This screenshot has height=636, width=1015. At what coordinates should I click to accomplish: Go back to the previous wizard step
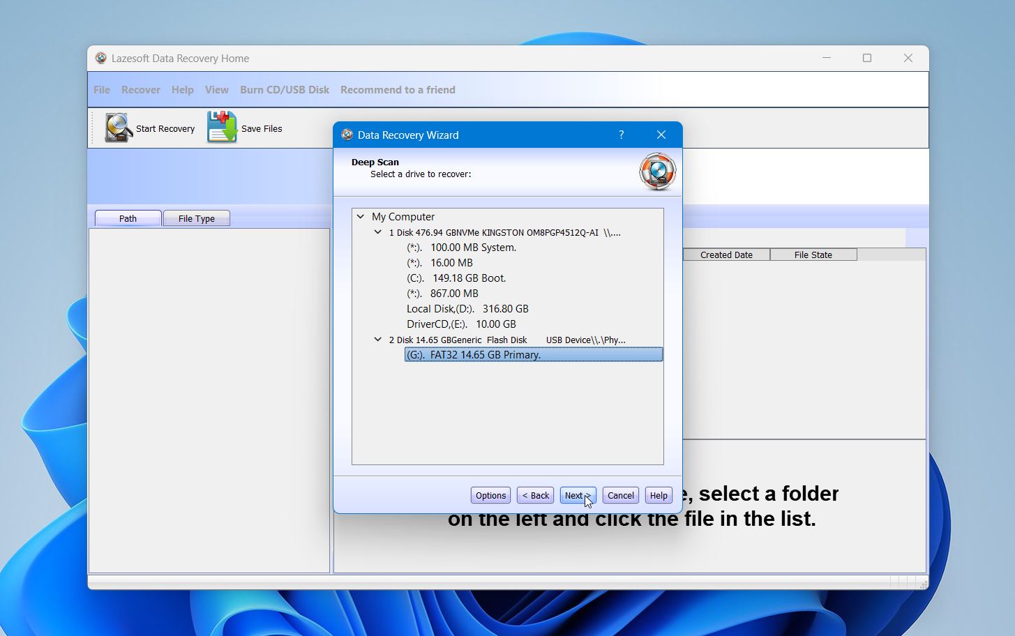pyautogui.click(x=534, y=495)
